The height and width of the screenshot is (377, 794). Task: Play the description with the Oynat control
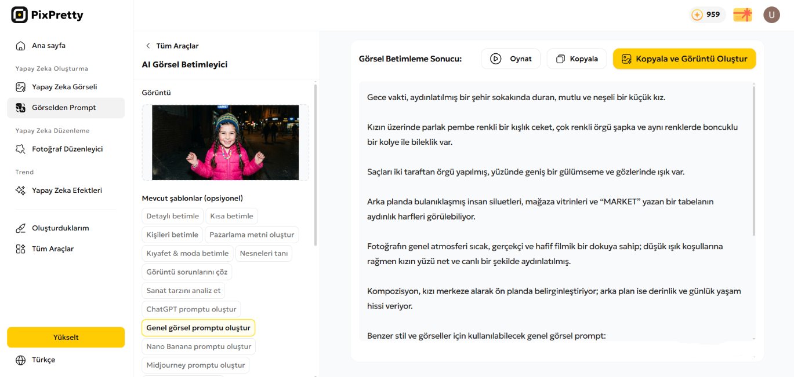[510, 58]
